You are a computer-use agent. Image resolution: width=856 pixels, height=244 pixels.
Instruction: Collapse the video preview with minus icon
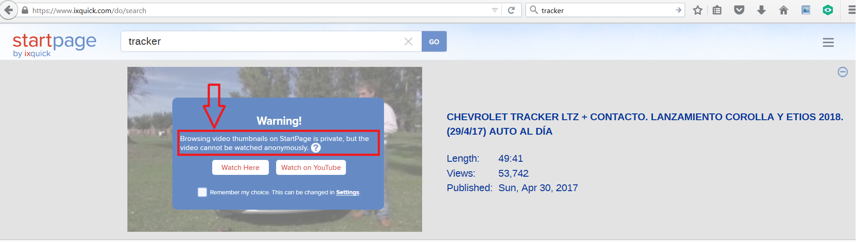point(842,72)
